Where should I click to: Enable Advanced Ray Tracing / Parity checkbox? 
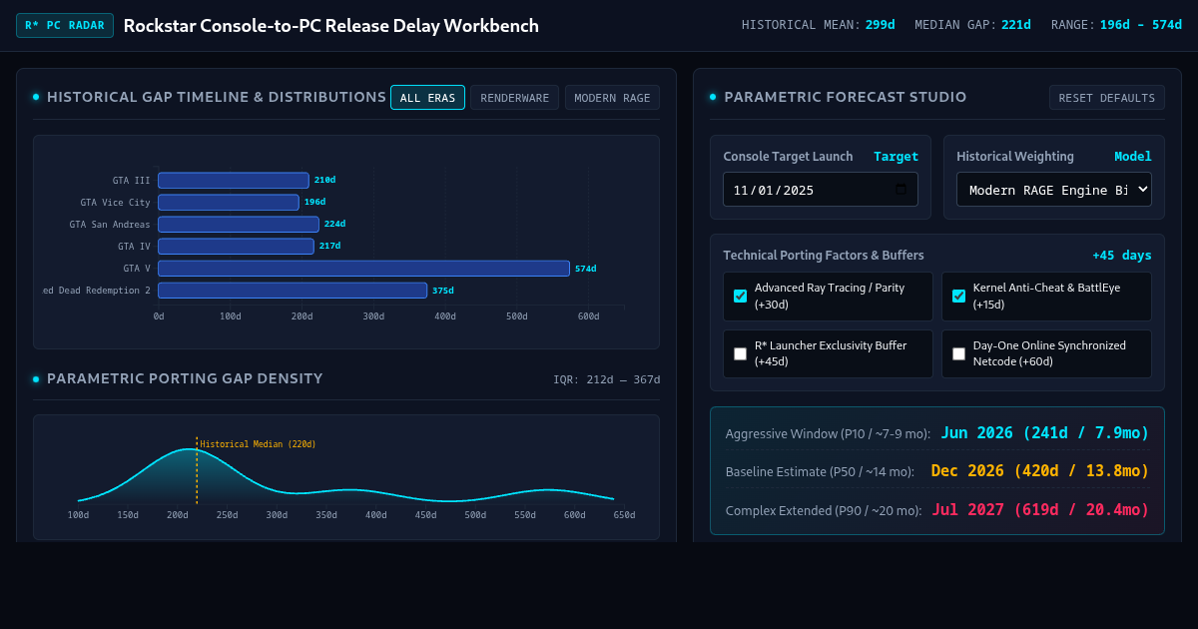(x=740, y=296)
